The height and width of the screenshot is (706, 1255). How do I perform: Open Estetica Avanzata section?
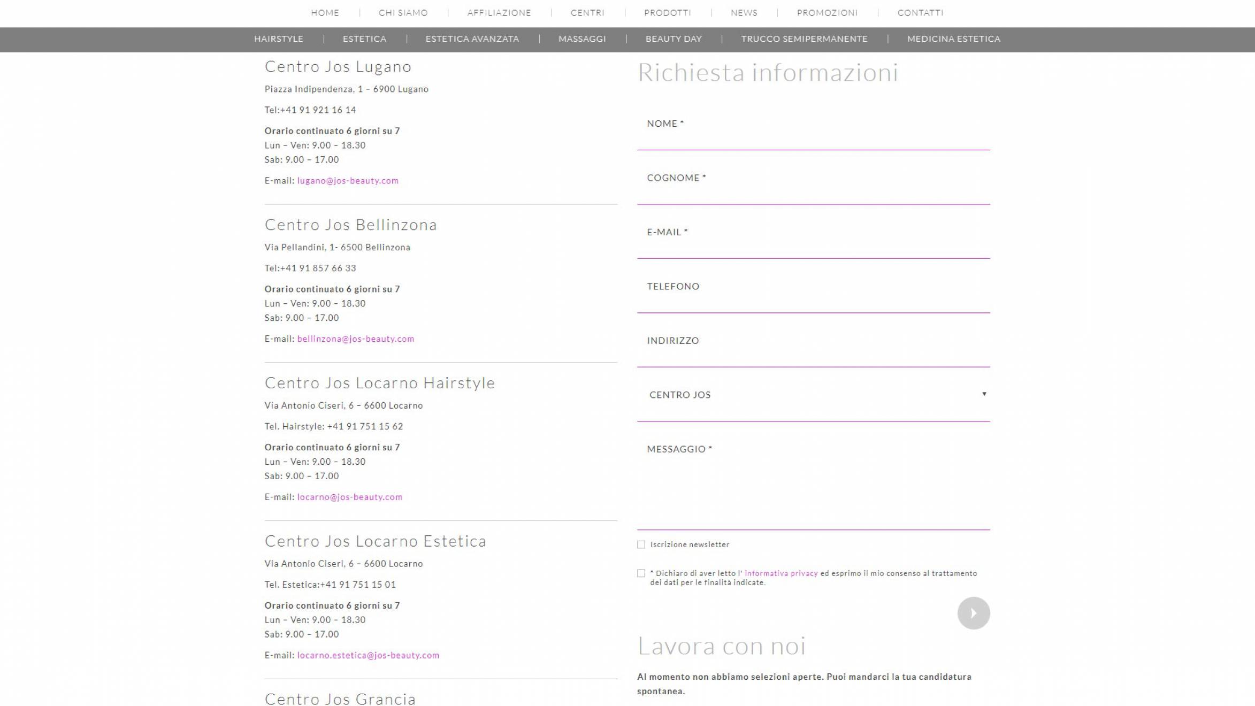472,39
